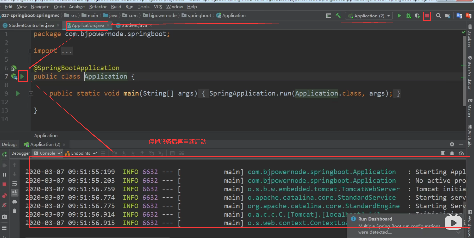Viewport: 474px width, 238px height.
Task: Click the red Google Translate icon
Action: click(468, 16)
